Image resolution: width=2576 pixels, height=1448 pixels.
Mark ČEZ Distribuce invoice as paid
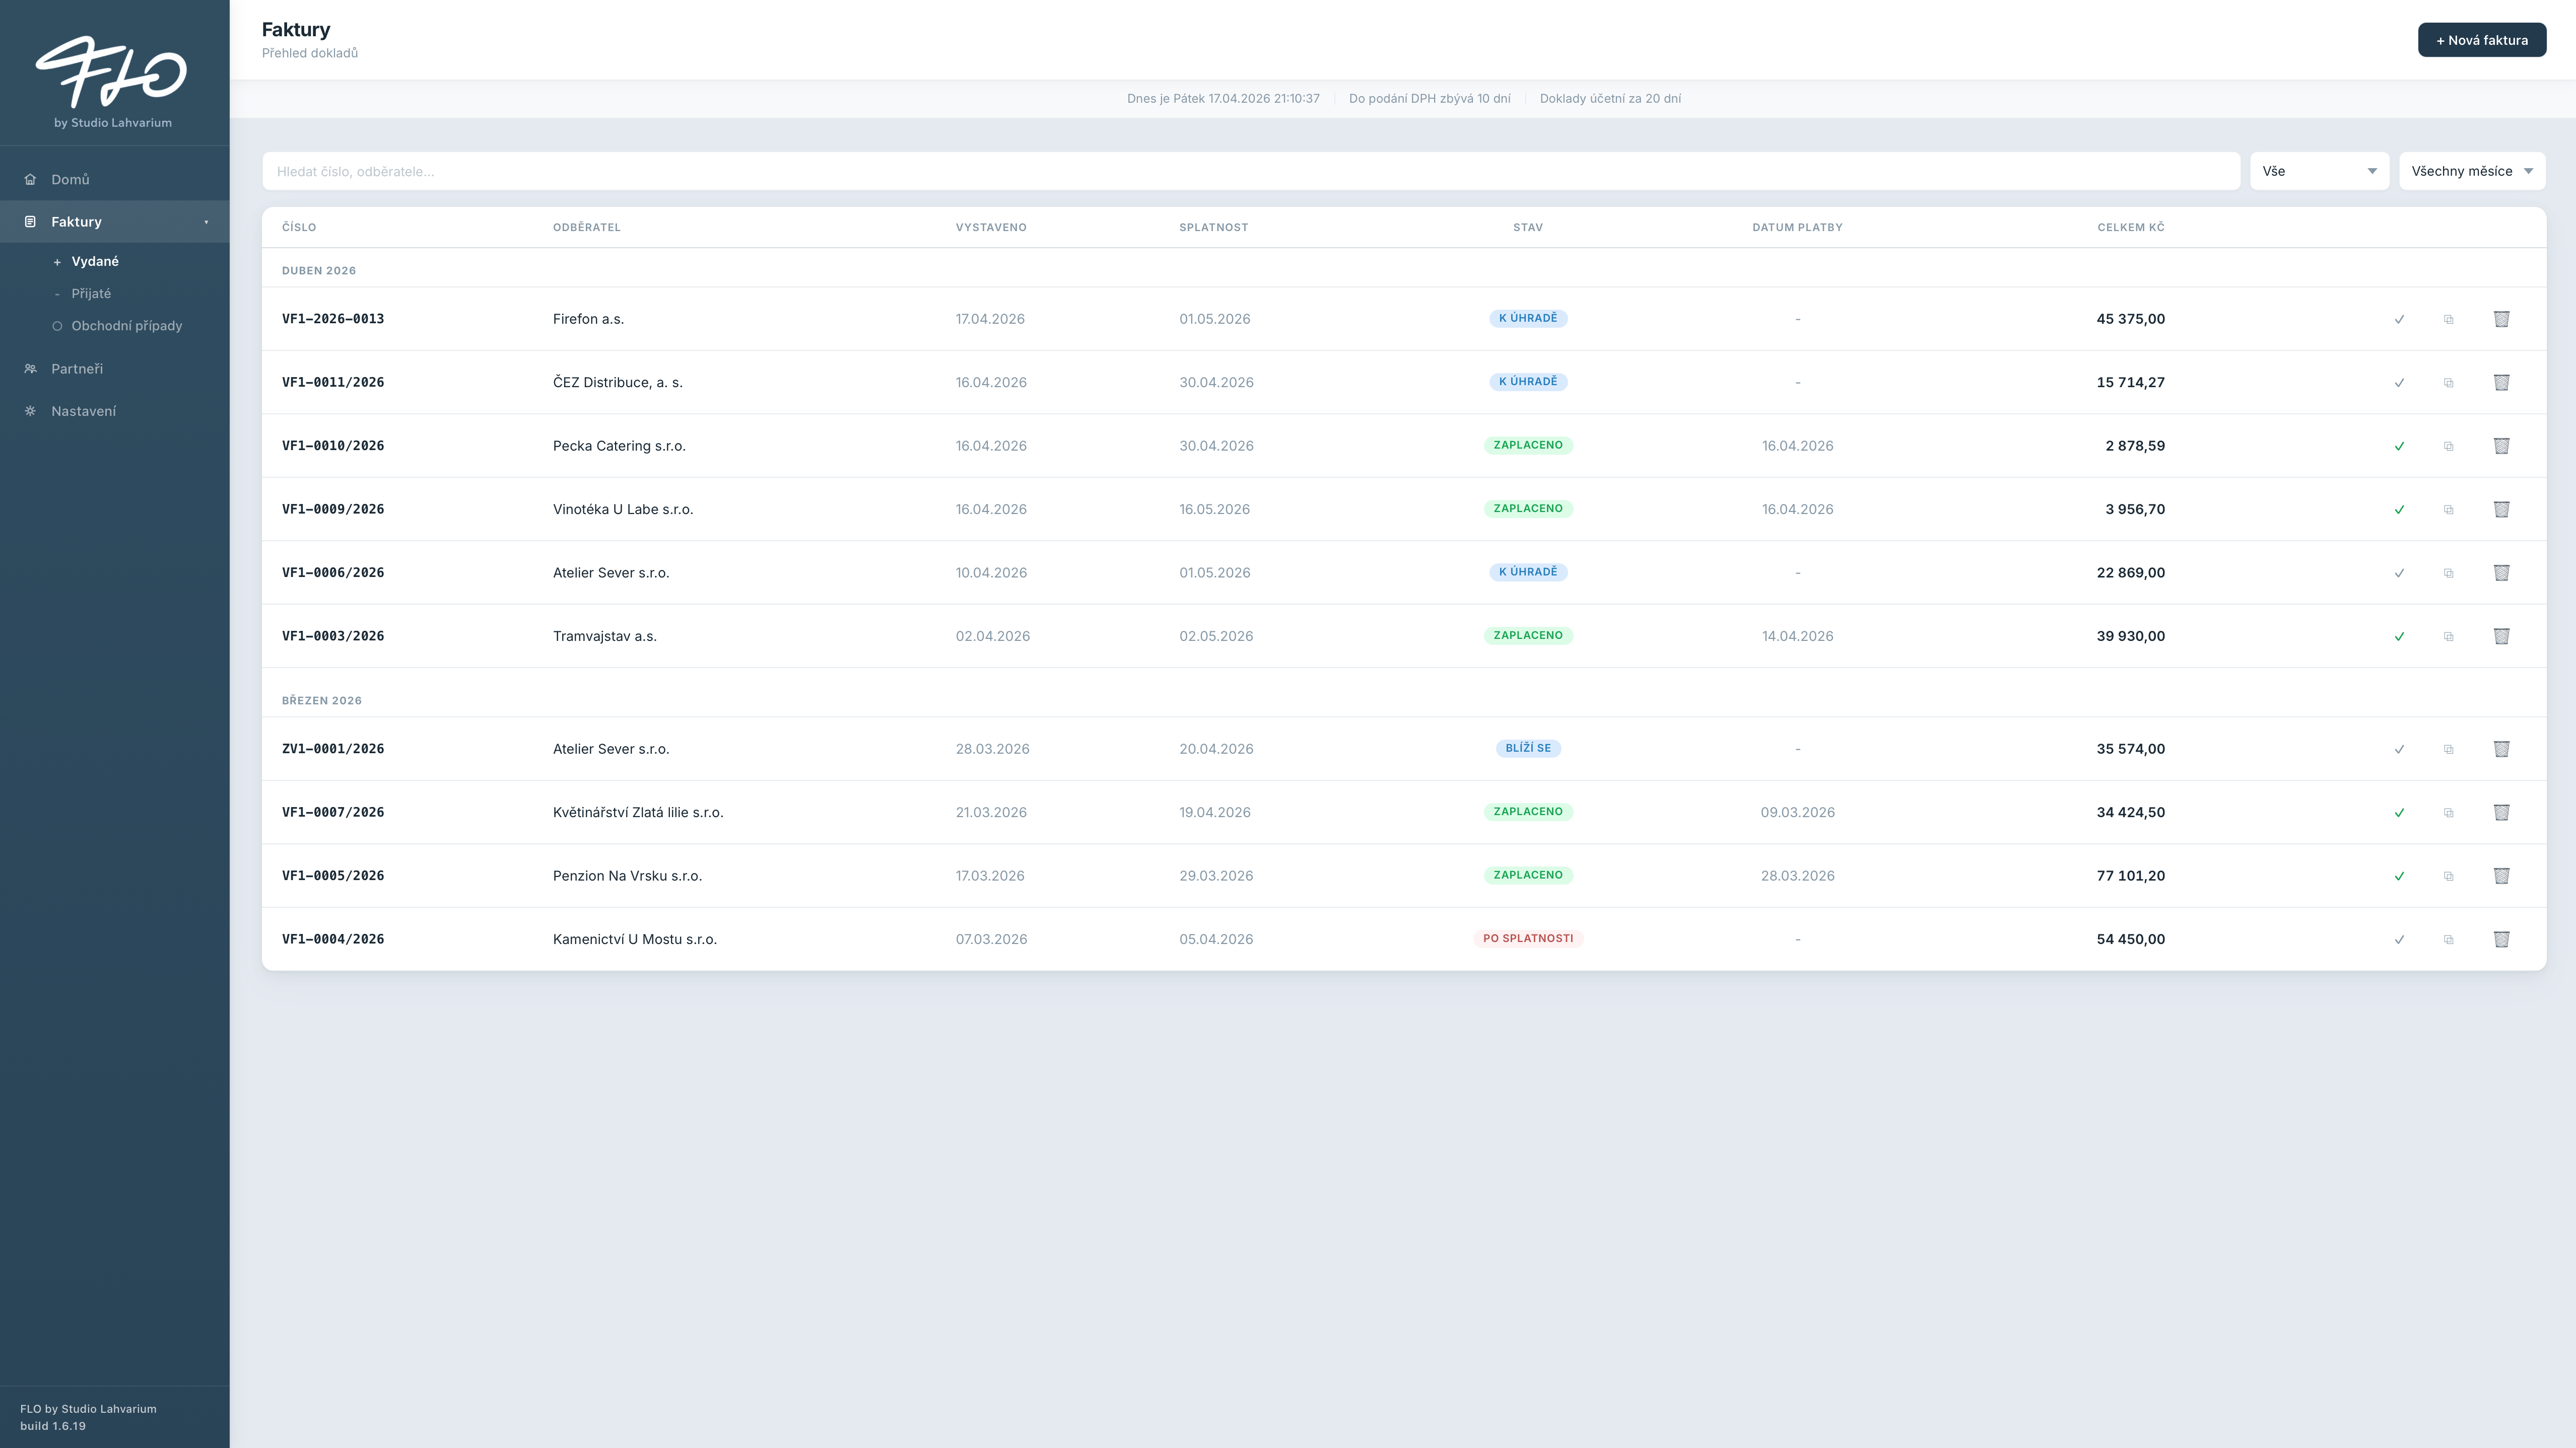pos(2399,383)
